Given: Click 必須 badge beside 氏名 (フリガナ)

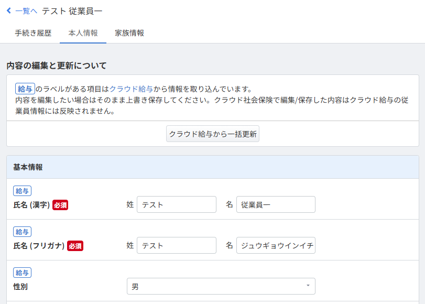Looking at the screenshot, I should pyautogui.click(x=75, y=246).
